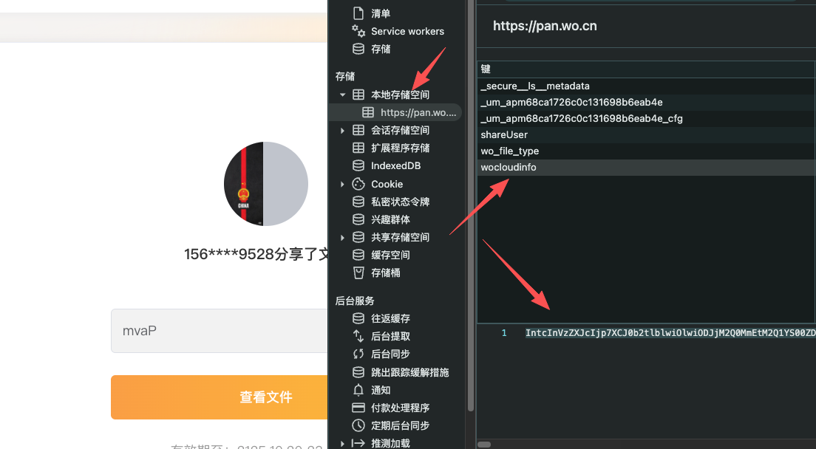Select the shareUser key row
Viewport: 816px width, 449px height.
[x=504, y=135]
